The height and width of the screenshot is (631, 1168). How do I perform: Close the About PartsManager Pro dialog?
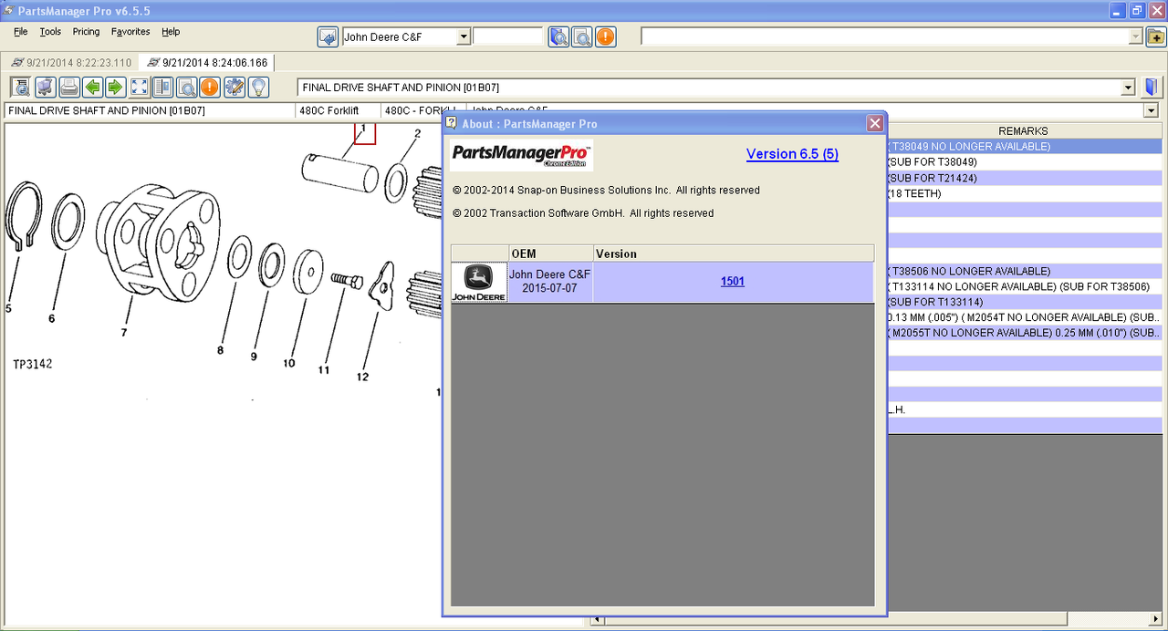[875, 123]
